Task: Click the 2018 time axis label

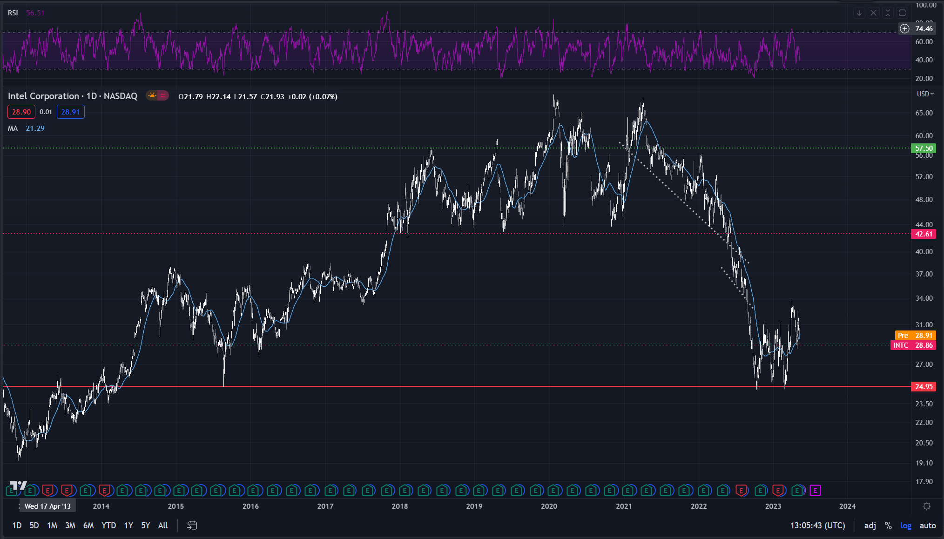Action: point(399,506)
